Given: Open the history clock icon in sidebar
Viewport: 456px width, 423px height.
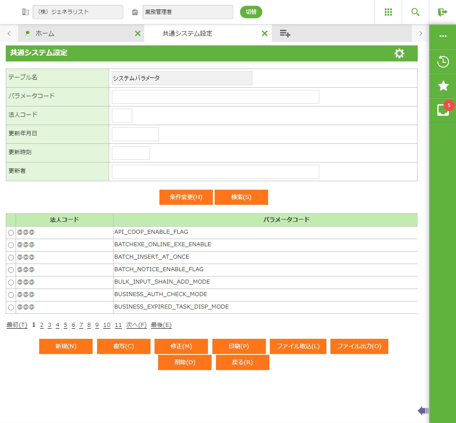Looking at the screenshot, I should click(x=443, y=61).
